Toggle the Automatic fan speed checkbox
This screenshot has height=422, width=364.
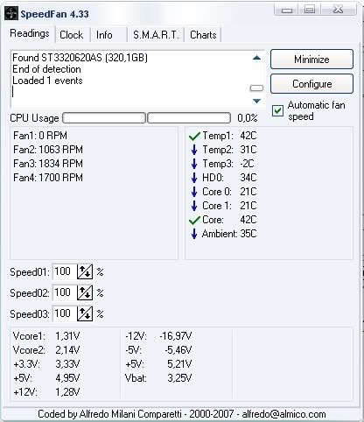tap(277, 110)
